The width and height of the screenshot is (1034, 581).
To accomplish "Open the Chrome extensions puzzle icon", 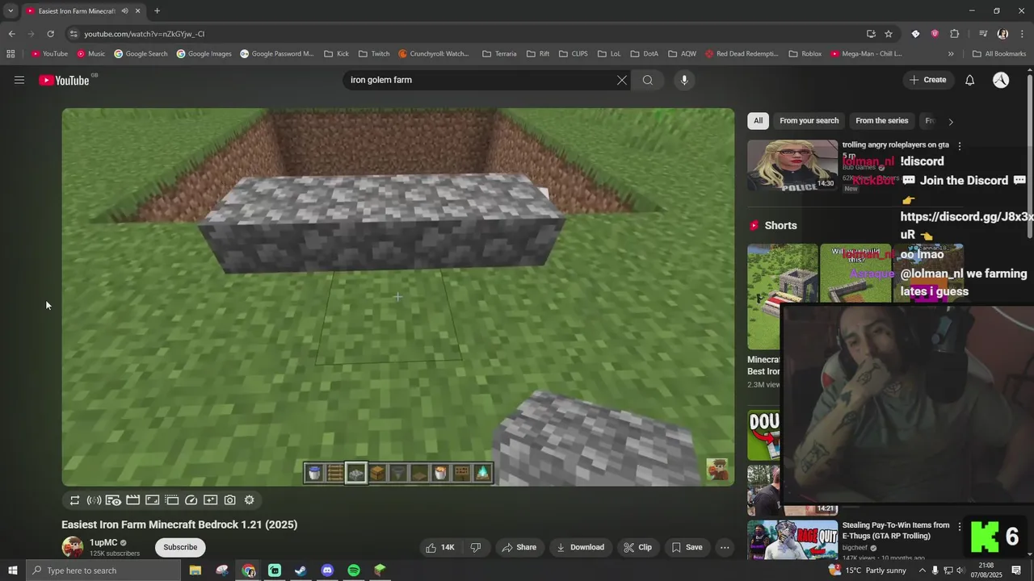I will point(954,34).
